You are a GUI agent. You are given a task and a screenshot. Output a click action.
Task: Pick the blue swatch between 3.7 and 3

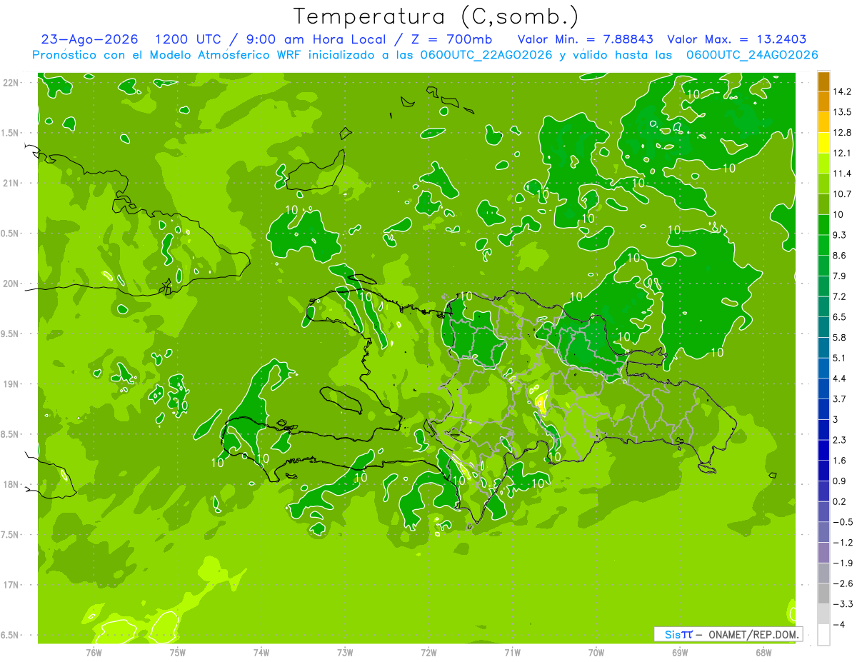[823, 408]
